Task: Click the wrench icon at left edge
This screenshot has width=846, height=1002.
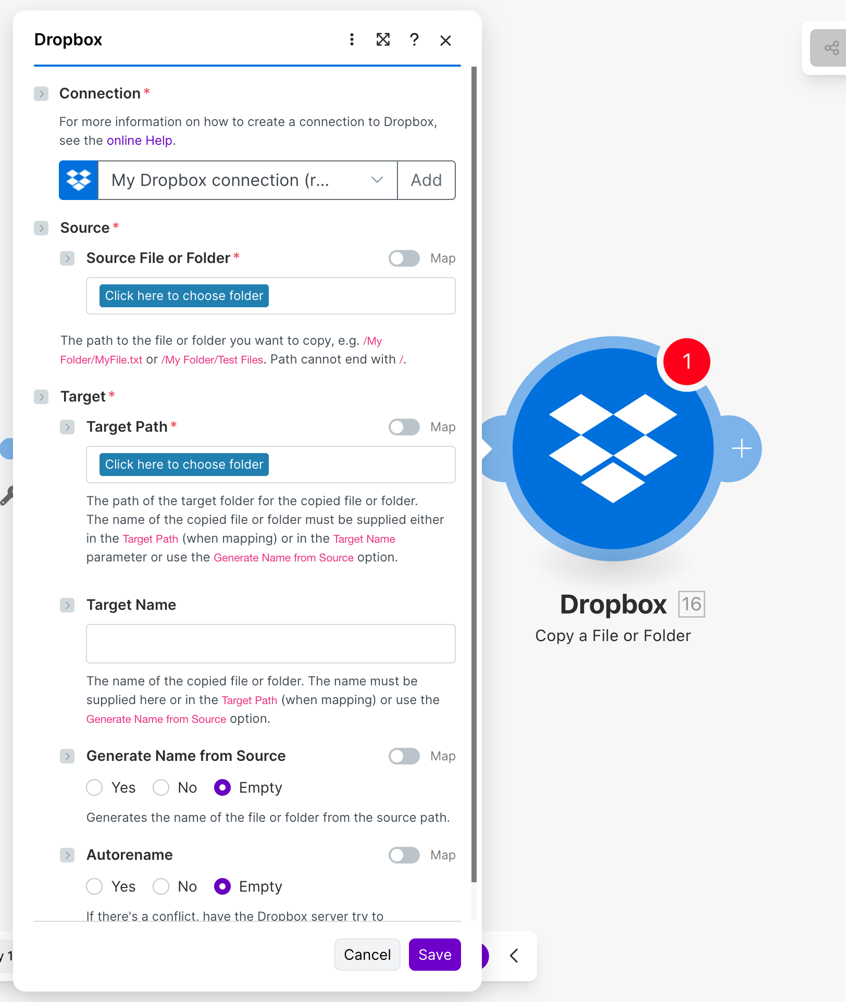Action: pyautogui.click(x=7, y=496)
